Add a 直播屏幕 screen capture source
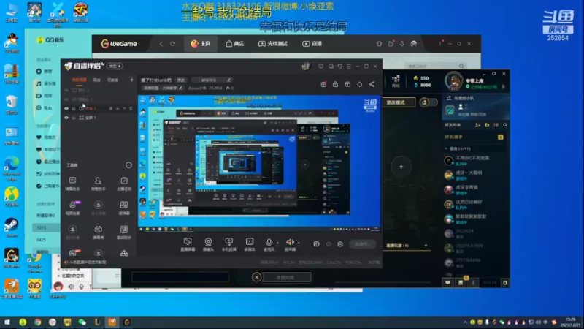Viewport: 584px width, 329px height. [188, 244]
